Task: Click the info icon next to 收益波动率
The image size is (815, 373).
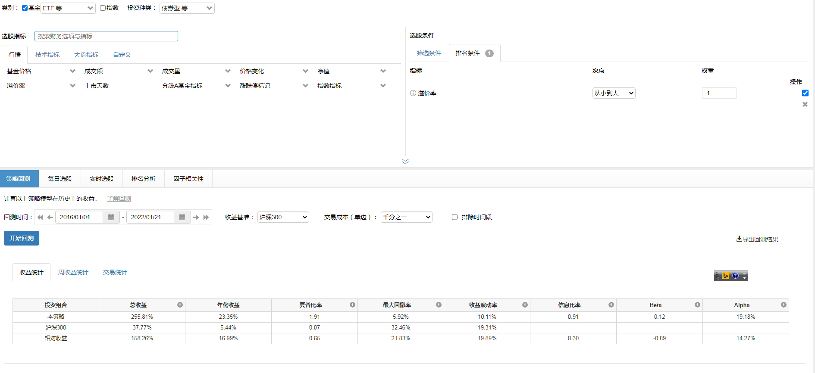Action: [x=525, y=305]
